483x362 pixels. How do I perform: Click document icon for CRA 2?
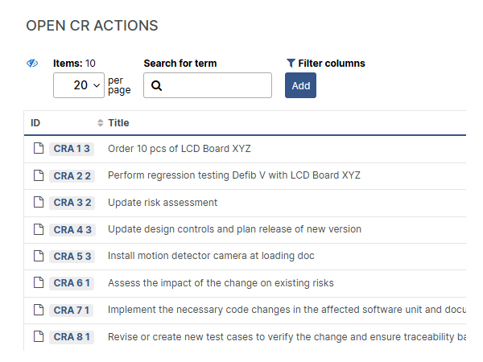pyautogui.click(x=38, y=175)
